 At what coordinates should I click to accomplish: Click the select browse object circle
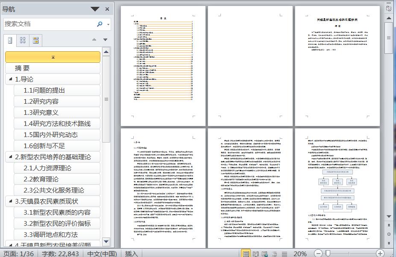[x=389, y=234]
